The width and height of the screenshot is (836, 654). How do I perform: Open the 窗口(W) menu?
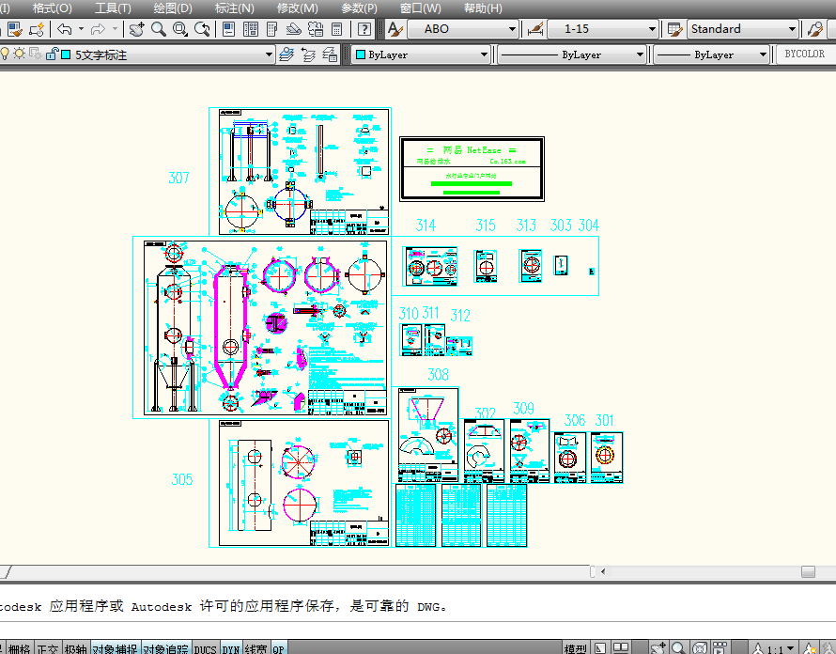tap(421, 8)
